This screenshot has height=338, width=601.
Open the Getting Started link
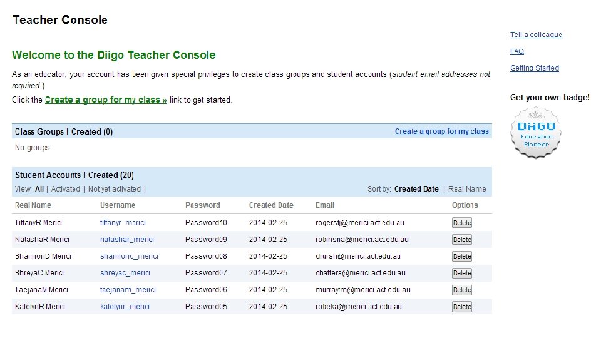534,68
